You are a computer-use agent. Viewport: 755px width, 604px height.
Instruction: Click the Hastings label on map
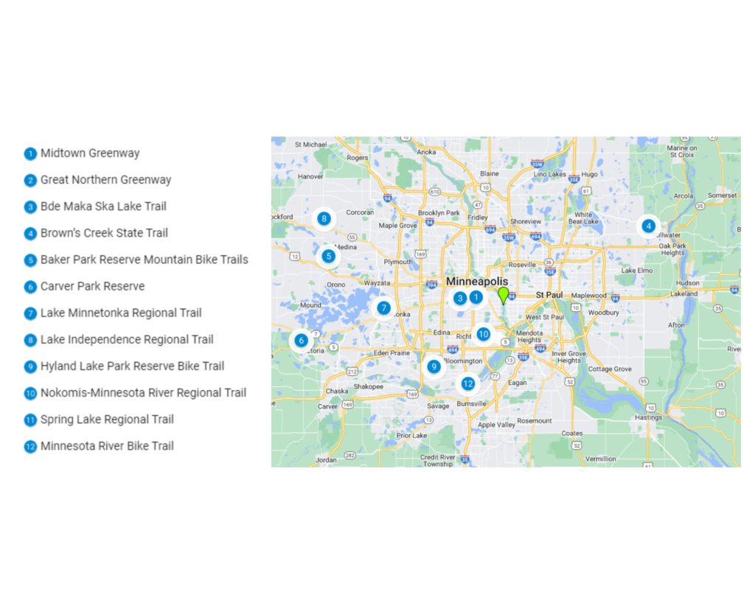tap(648, 417)
